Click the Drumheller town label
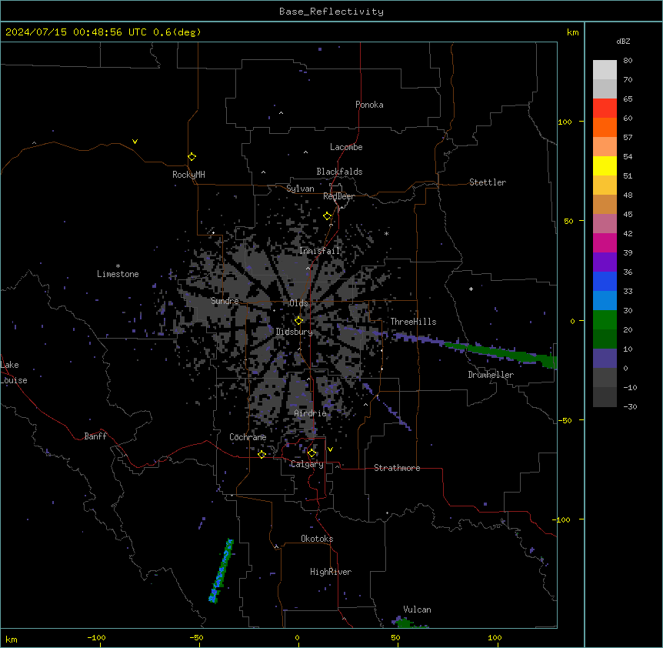663x648 pixels. (x=491, y=375)
